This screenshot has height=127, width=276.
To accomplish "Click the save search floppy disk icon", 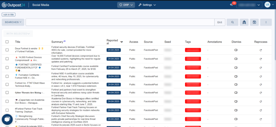I will pos(254,22).
